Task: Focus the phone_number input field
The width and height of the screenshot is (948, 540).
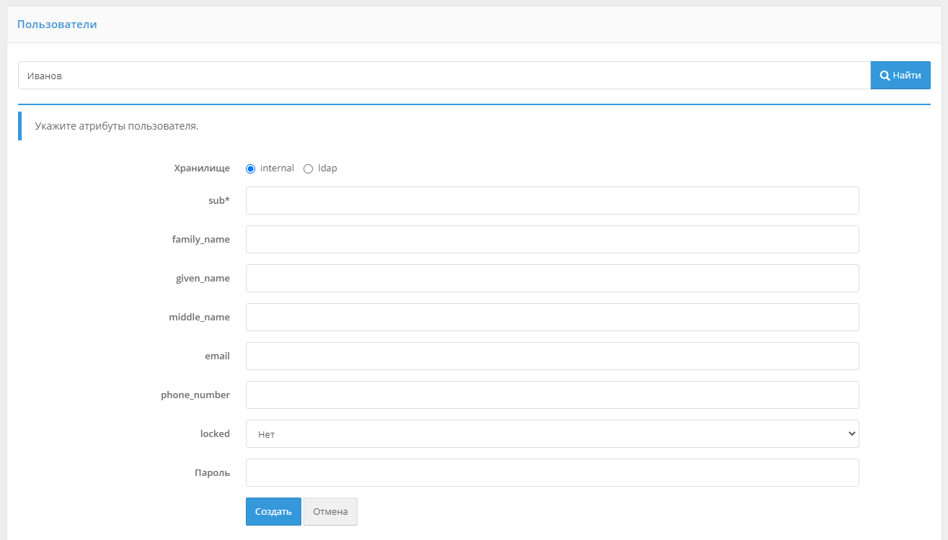Action: point(551,395)
